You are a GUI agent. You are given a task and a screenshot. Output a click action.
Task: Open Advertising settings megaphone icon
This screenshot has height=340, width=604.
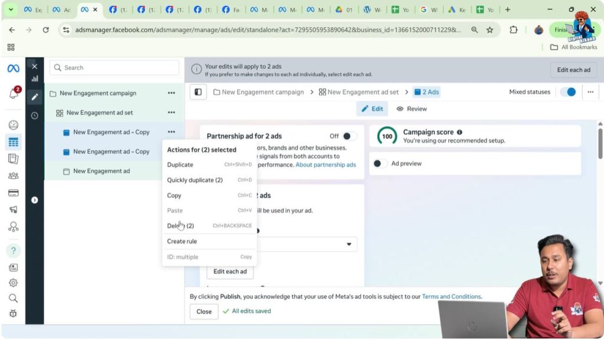pos(13,210)
